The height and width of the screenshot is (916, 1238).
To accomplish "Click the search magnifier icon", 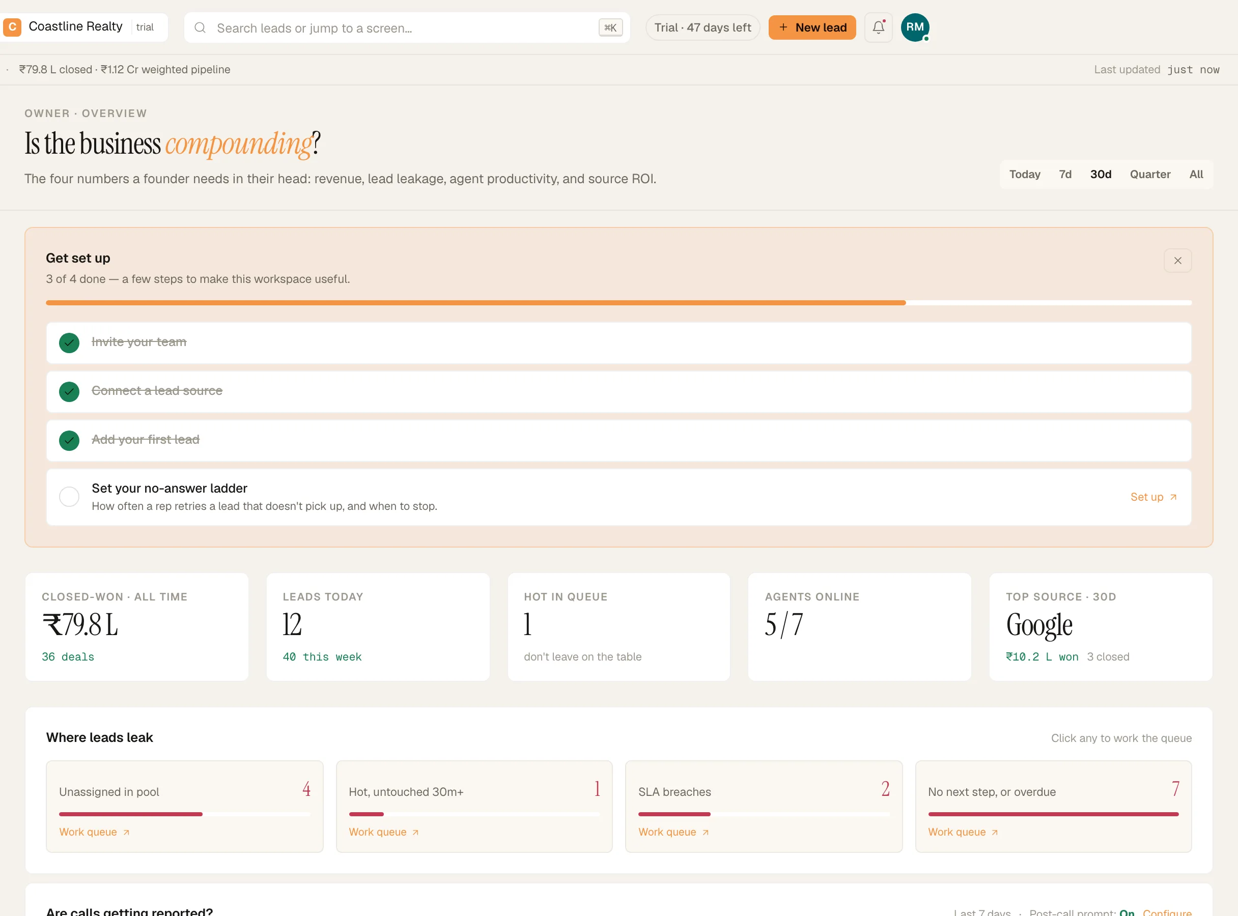I will [x=200, y=27].
